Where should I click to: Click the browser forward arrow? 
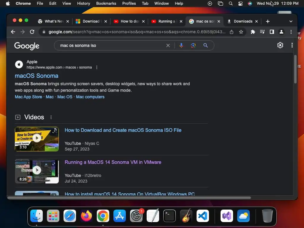pyautogui.click(x=23, y=32)
